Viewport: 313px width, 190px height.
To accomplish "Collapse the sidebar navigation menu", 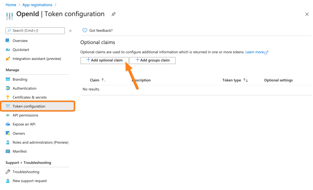I will click(x=70, y=31).
